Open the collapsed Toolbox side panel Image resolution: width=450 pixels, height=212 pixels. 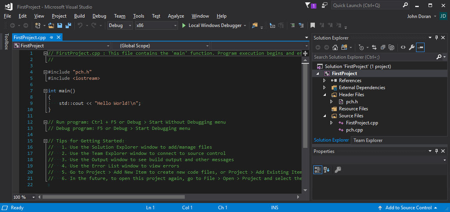point(6,41)
